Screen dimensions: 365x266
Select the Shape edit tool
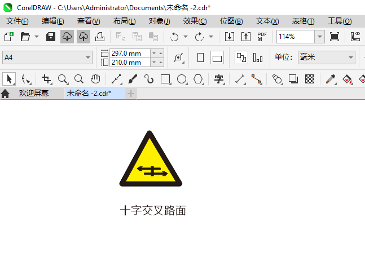(25, 79)
